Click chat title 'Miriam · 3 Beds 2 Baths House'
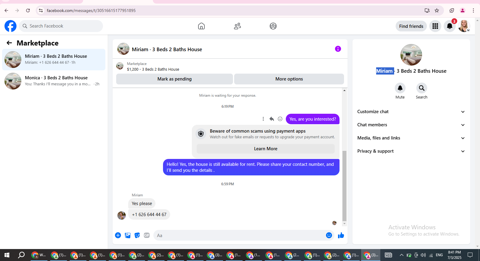 click(x=167, y=49)
